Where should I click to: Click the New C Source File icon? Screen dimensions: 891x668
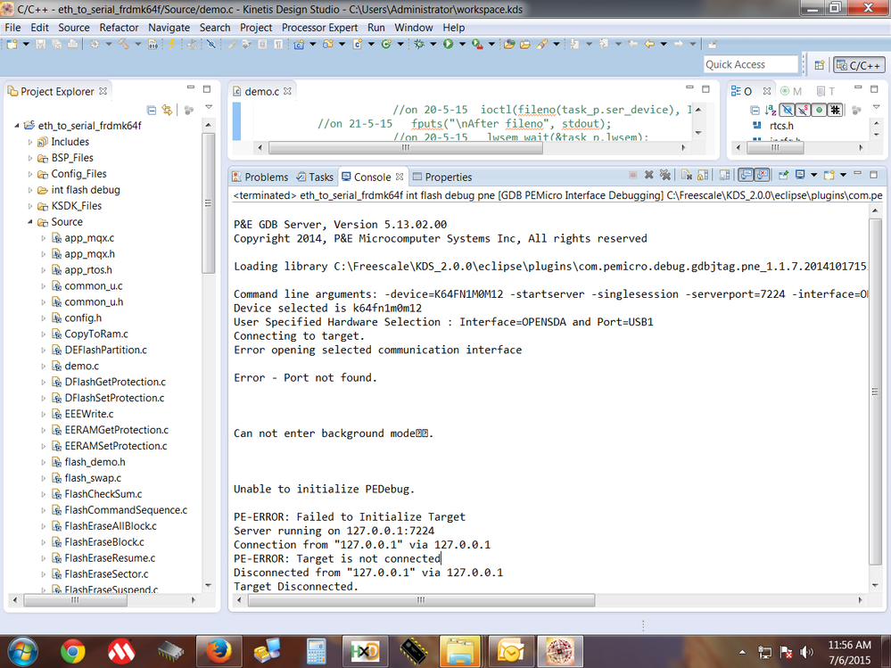pyautogui.click(x=358, y=44)
